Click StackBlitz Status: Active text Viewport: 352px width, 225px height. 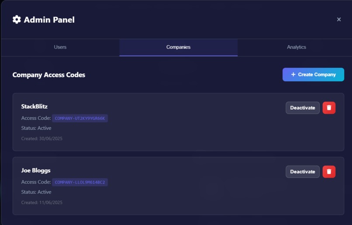pyautogui.click(x=36, y=128)
